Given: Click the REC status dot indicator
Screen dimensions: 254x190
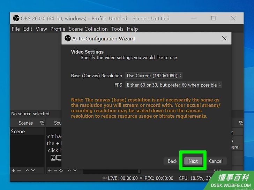Looking at the screenshot, I should tap(141, 178).
